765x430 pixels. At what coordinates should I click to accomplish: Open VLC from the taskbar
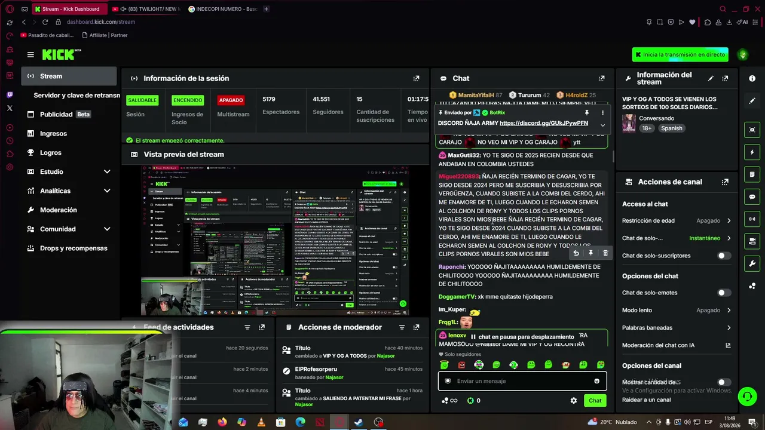click(261, 422)
